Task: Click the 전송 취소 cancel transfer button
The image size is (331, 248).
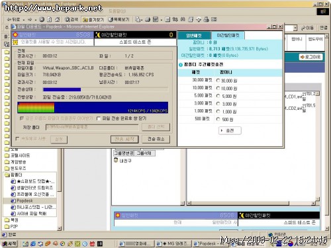Action: 156,139
